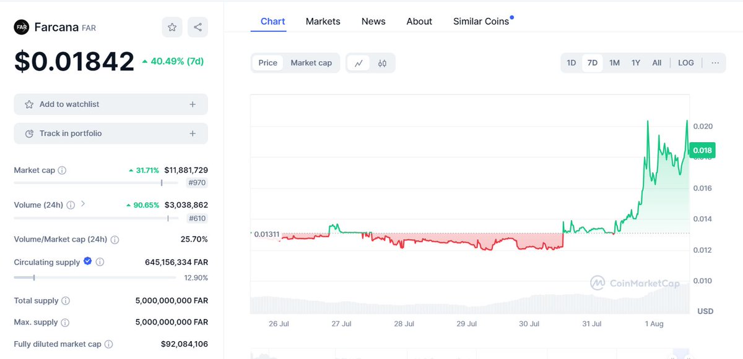Click the Market cap rank slider bar
Screen dimensions: 743x359
[x=97, y=182]
